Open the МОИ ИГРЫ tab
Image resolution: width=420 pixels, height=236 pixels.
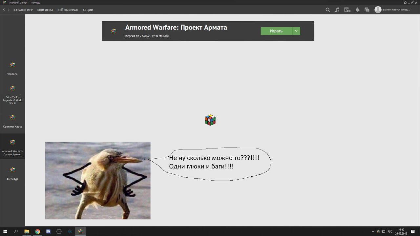pyautogui.click(x=45, y=10)
